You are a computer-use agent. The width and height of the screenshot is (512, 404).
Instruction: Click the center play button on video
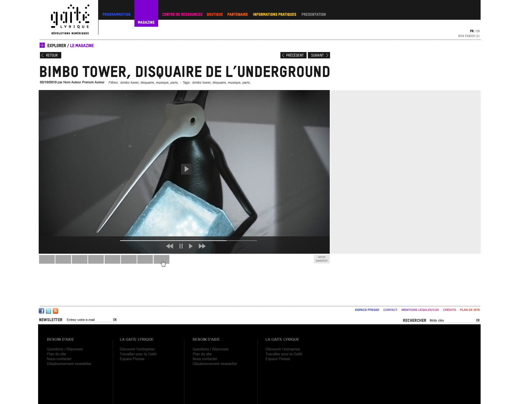[186, 169]
